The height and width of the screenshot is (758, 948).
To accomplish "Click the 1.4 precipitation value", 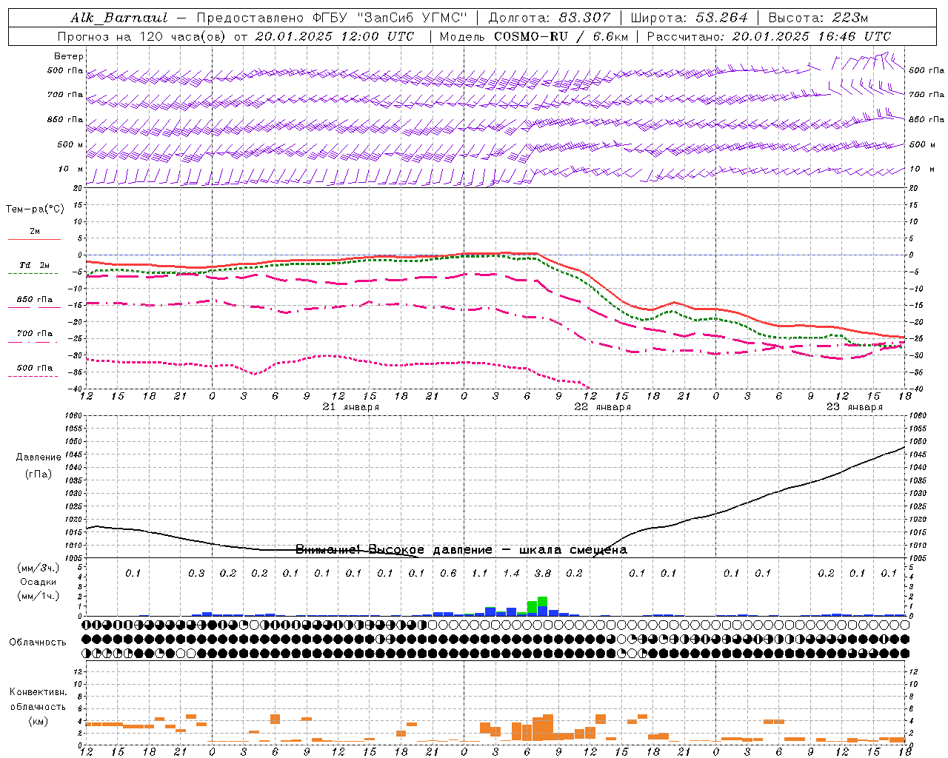I will point(511,573).
